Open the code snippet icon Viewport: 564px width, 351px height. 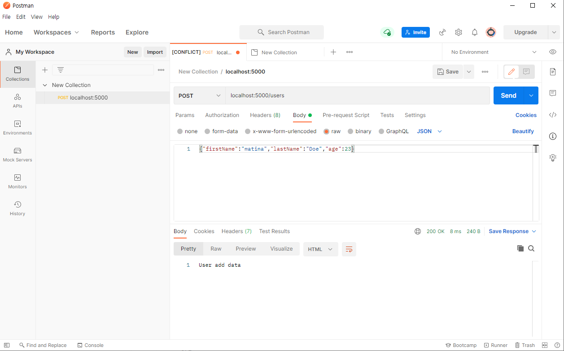(553, 115)
